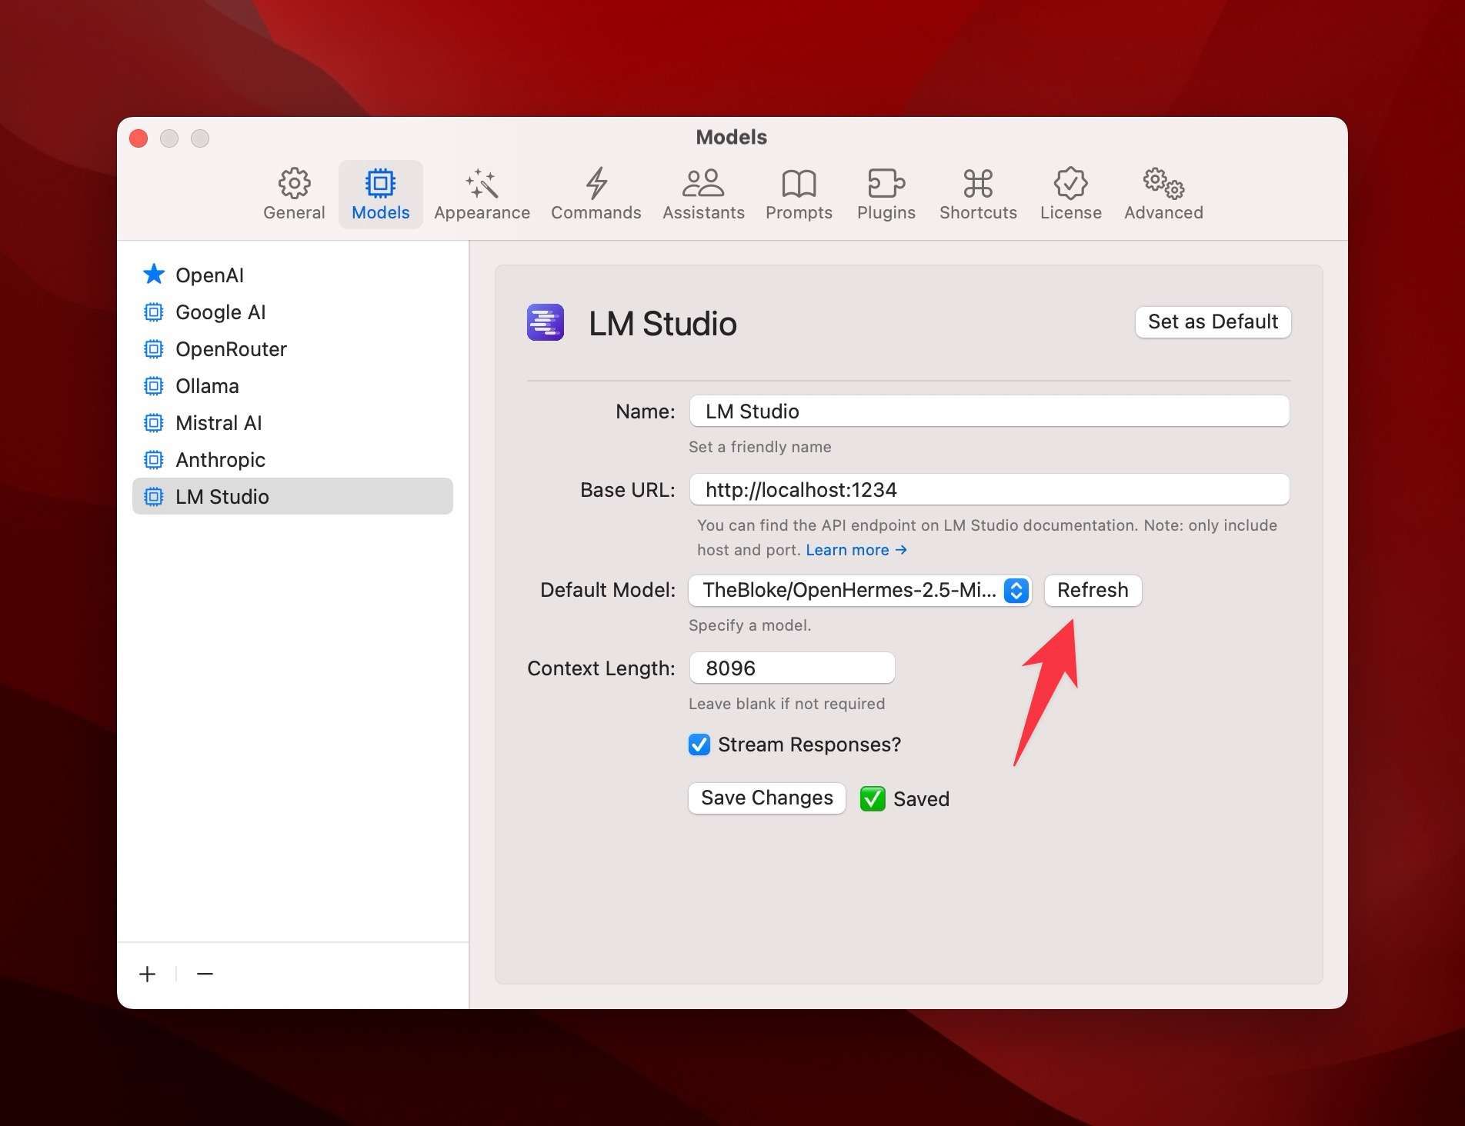The width and height of the screenshot is (1465, 1126).
Task: Click the blue star icon beside OpenAI
Action: tap(154, 274)
